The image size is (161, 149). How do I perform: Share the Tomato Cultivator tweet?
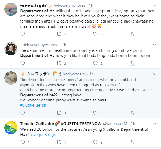tap(132, 142)
